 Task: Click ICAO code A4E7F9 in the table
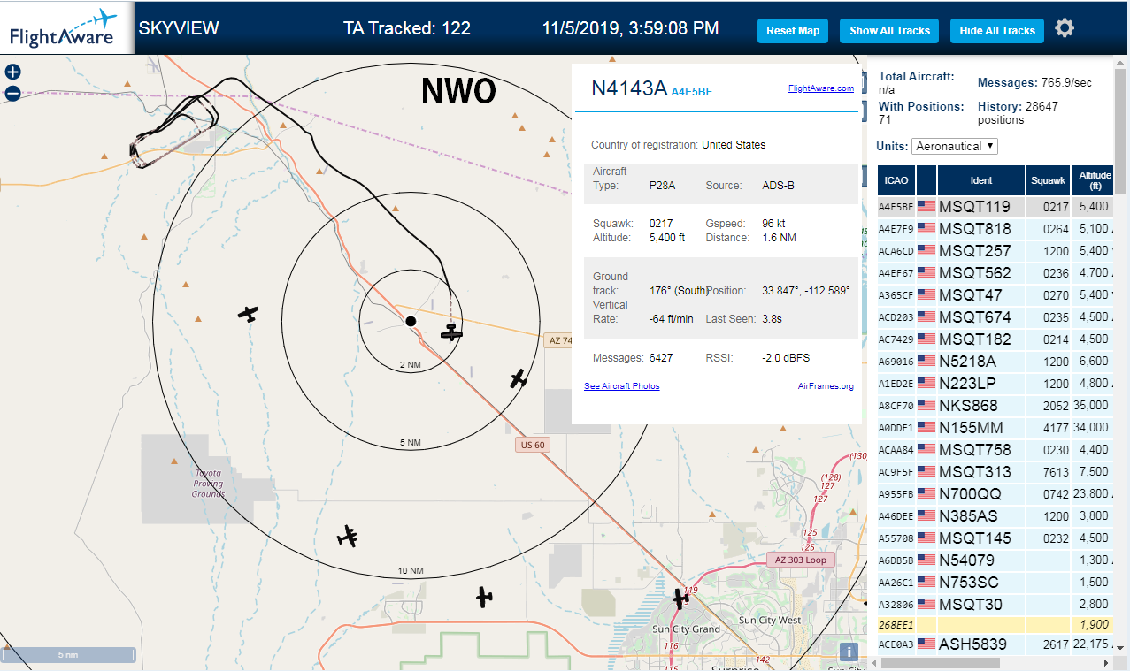pos(896,229)
